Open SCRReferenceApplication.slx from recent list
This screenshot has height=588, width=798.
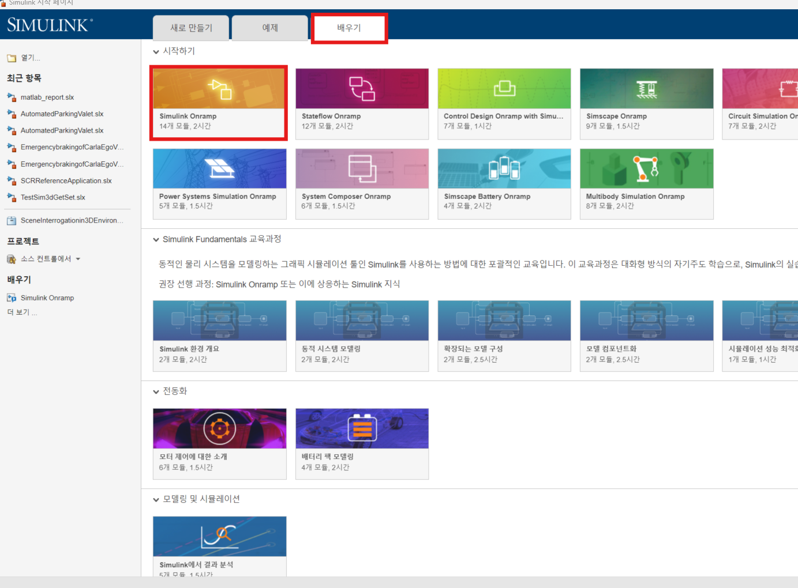(66, 181)
